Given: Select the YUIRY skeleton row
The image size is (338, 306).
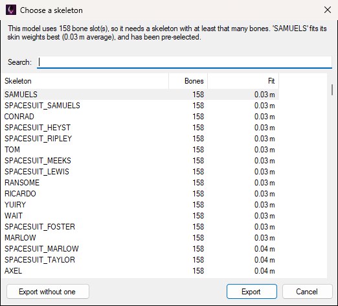Looking at the screenshot, I should click(x=141, y=205).
